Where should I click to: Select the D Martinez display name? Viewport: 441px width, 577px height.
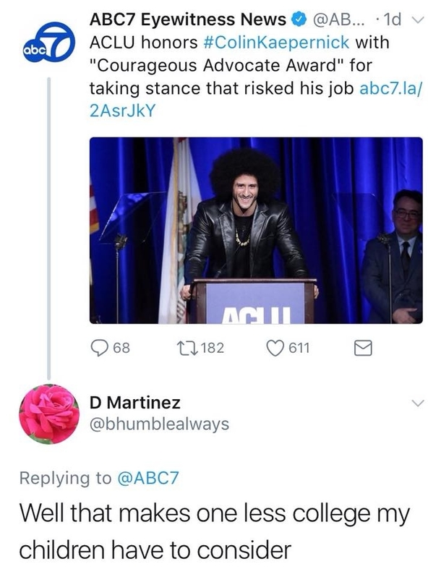134,402
